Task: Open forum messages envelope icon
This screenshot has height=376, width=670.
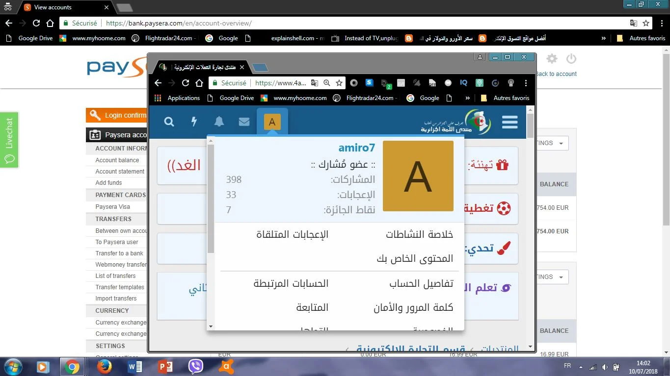Action: pos(244,122)
